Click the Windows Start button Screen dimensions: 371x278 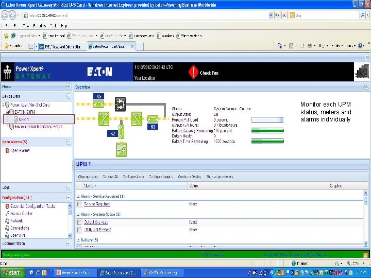point(12,272)
